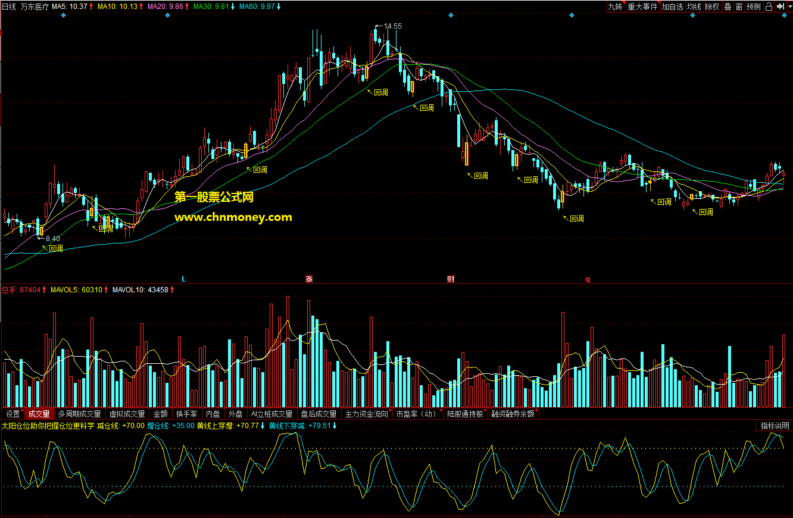Screen dimensions: 793x518
Task: Toggle 除权 ex-rights adjustment
Action: pyautogui.click(x=712, y=7)
